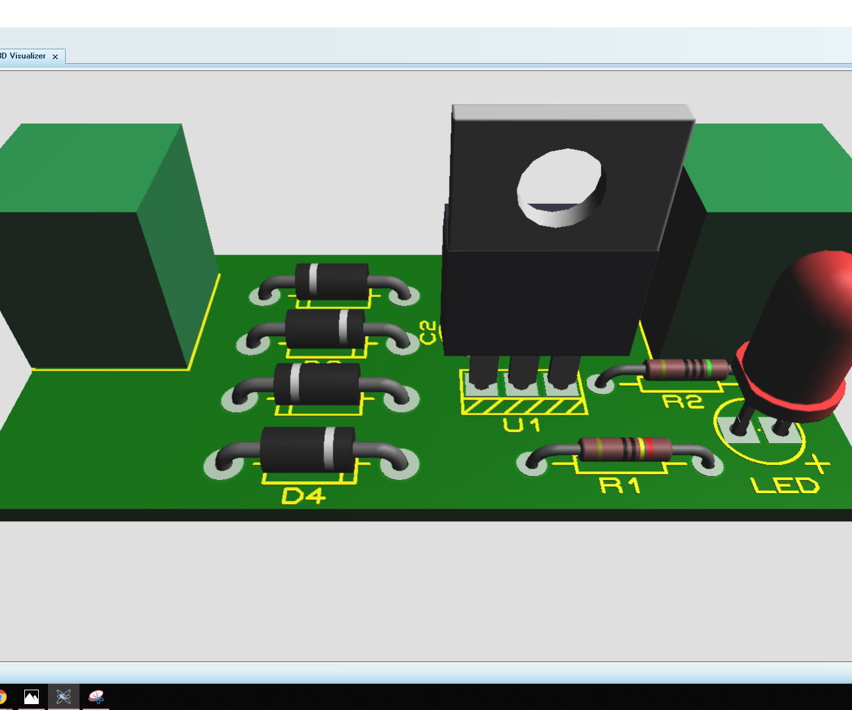Switch to the 3D Visualizer tab

23,56
